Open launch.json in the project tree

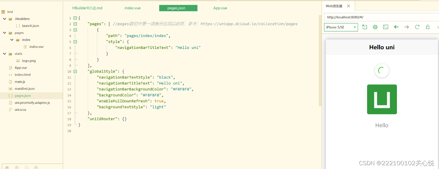[x=30, y=26]
